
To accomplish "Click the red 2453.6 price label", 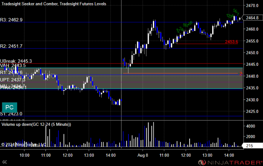I will pos(232,42).
